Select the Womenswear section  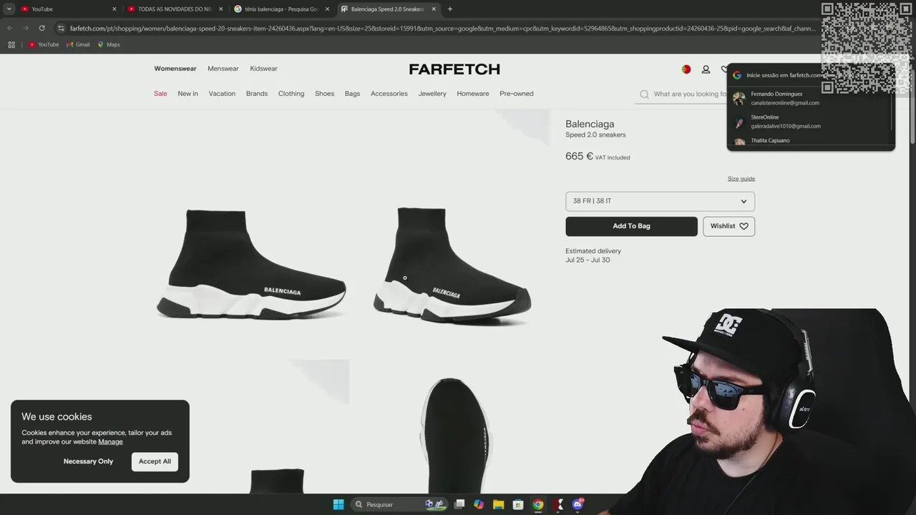(175, 69)
